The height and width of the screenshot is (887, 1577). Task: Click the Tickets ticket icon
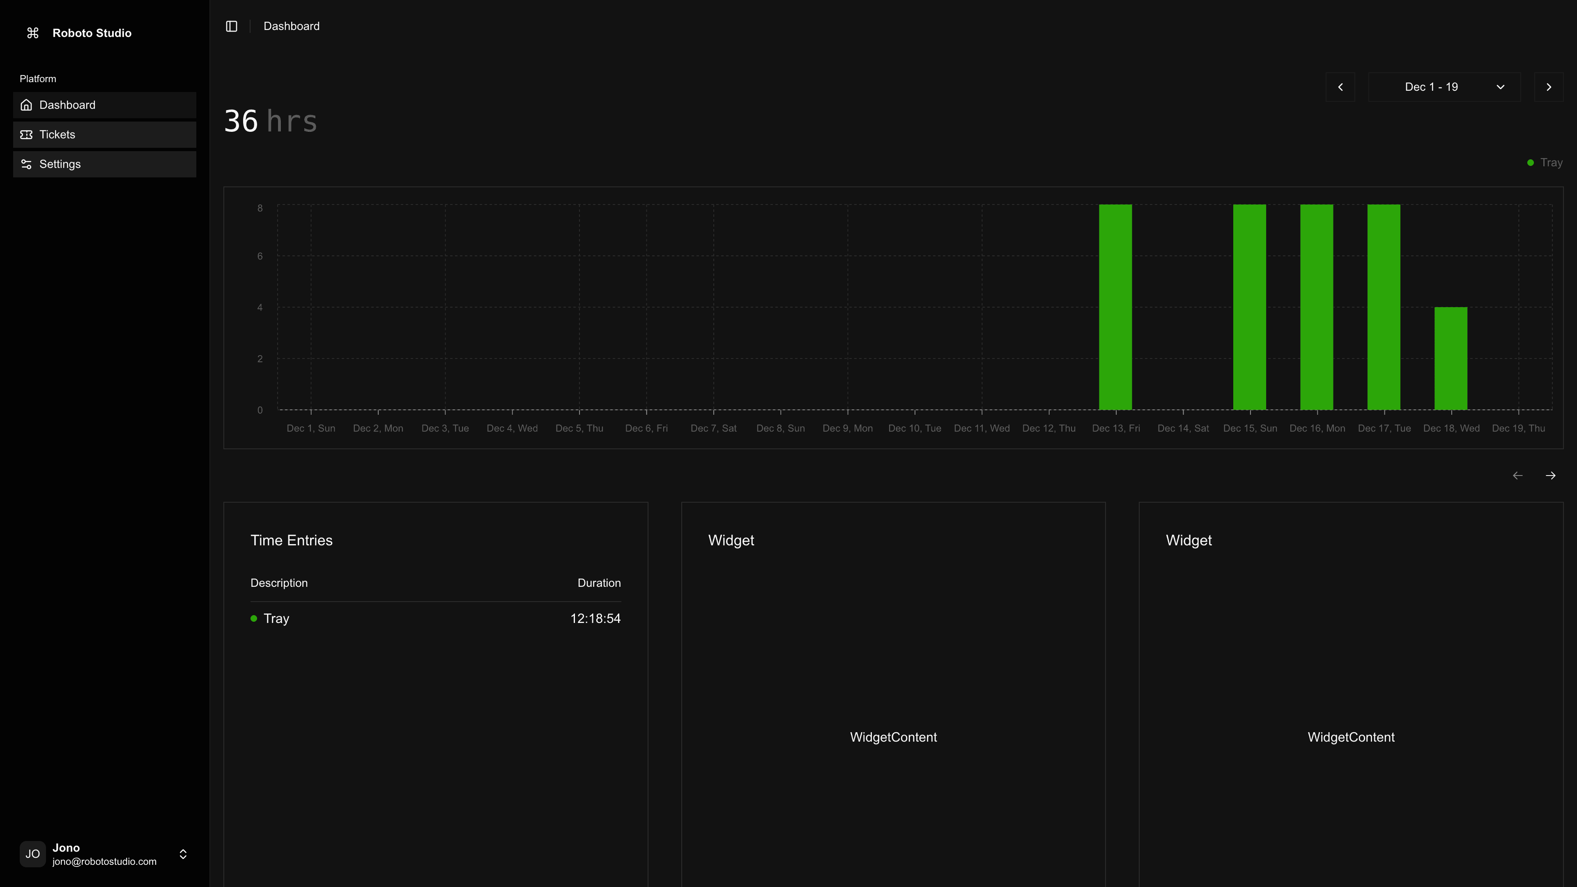tap(26, 135)
